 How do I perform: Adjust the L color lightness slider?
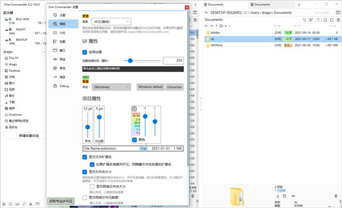pyautogui.click(x=155, y=121)
